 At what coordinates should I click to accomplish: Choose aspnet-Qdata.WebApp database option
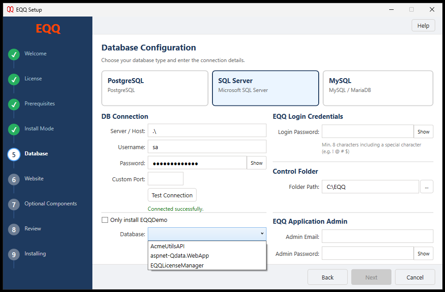(x=207, y=256)
